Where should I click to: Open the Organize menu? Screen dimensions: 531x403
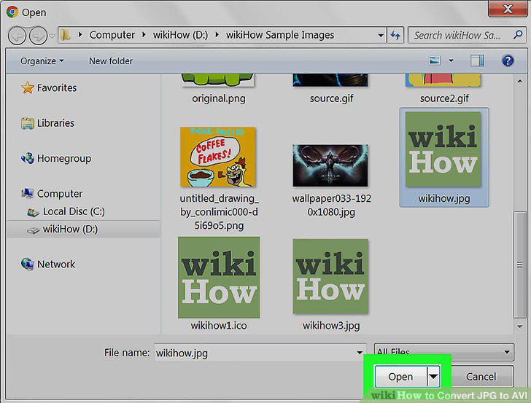click(x=42, y=61)
